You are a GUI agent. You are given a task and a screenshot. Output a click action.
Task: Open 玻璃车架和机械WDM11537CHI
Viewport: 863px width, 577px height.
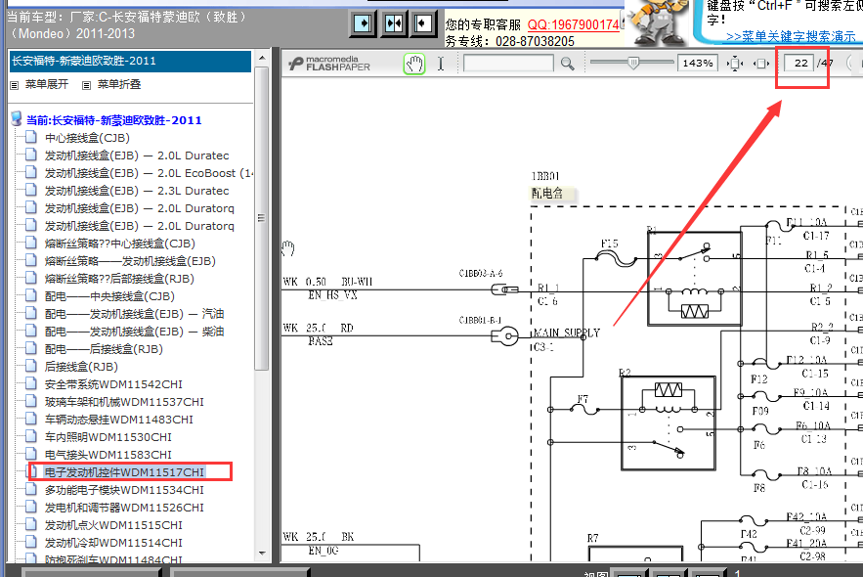click(x=124, y=402)
